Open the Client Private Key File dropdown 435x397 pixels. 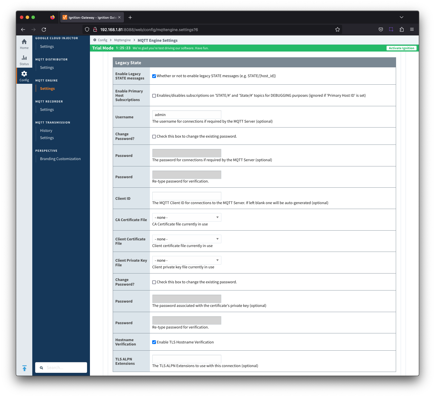click(187, 260)
